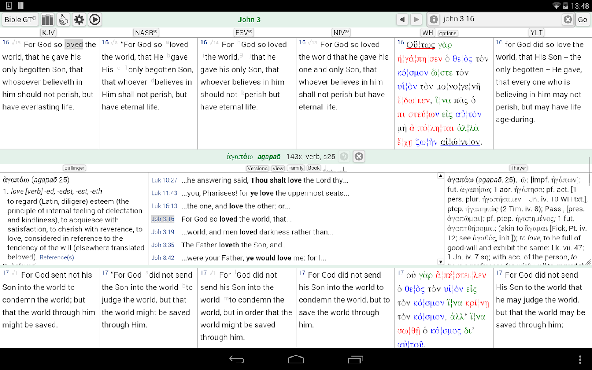The width and height of the screenshot is (592, 370).
Task: Switch to the KJV column header
Action: pyautogui.click(x=49, y=32)
